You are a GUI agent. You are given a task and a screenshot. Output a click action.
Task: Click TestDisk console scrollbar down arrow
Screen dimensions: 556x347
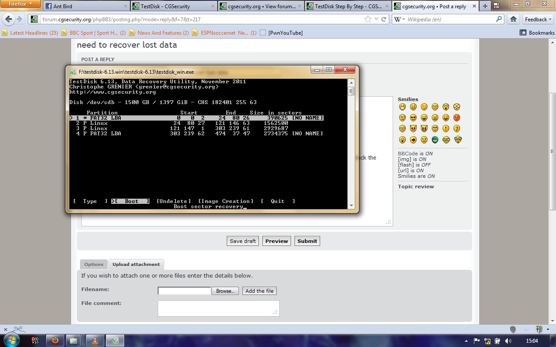[351, 205]
